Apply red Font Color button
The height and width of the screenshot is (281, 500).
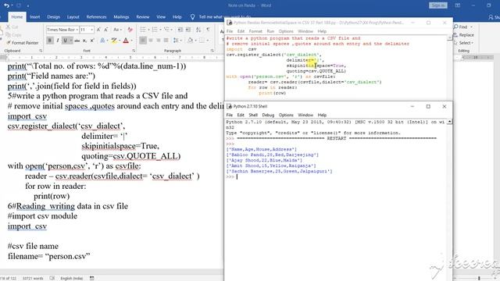click(126, 41)
